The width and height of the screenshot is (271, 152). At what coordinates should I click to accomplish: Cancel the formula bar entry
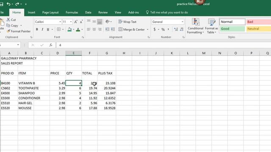33,45
